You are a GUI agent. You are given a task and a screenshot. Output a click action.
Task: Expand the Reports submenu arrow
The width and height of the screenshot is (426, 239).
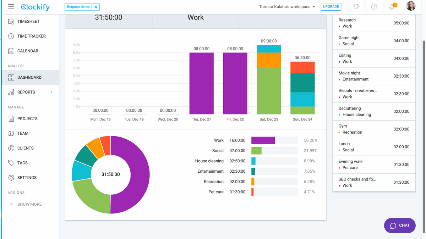[51, 92]
